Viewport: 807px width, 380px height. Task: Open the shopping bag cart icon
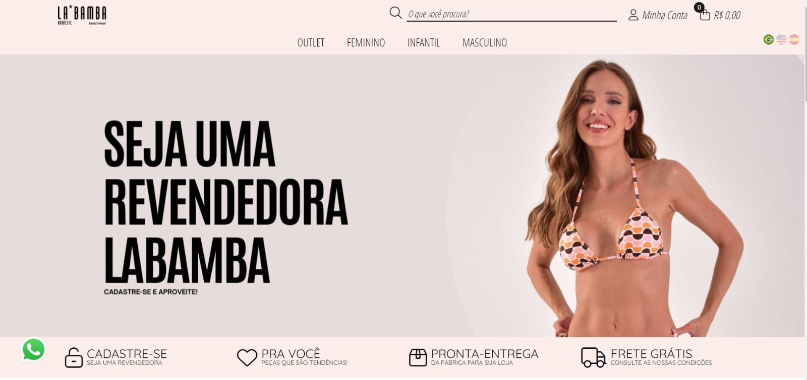(705, 15)
